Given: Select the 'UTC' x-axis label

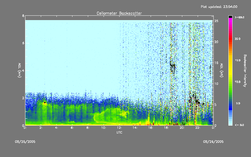Looking at the screenshot, I should (119, 132).
